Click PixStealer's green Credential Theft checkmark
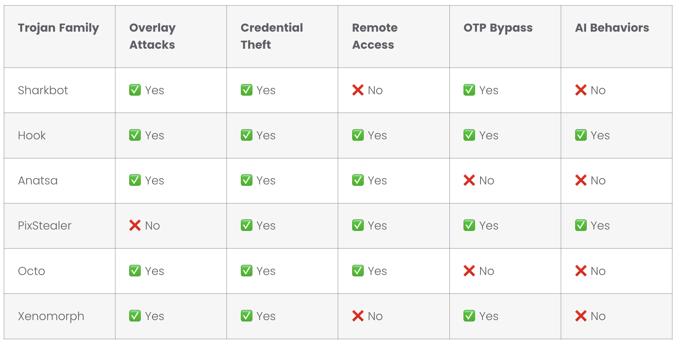 pyautogui.click(x=247, y=226)
